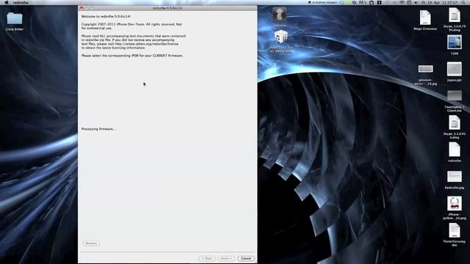470x264 pixels.
Task: Click the redsn0w license URL text
Action: [147, 44]
